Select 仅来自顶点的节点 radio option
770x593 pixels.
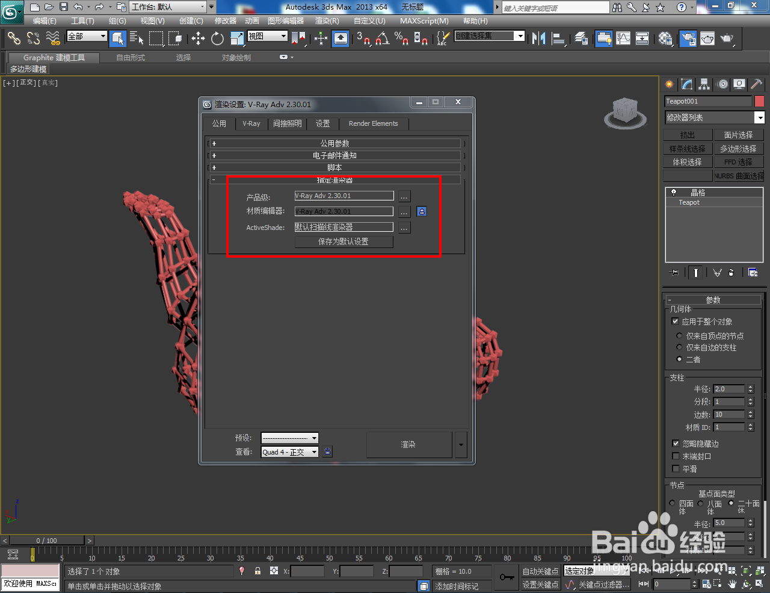[x=680, y=336]
